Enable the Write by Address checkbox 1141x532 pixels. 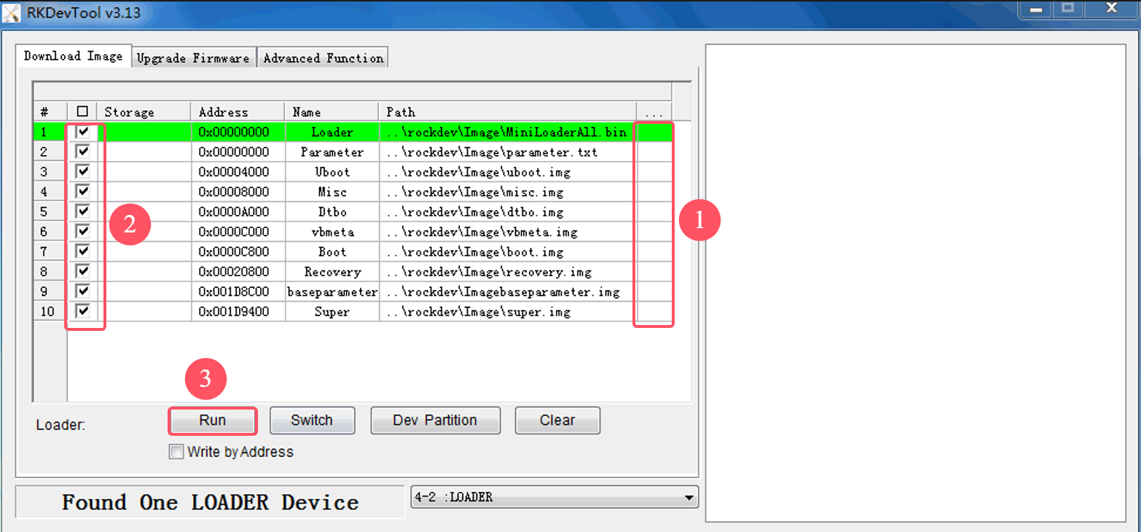pyautogui.click(x=176, y=452)
